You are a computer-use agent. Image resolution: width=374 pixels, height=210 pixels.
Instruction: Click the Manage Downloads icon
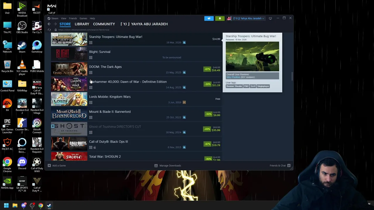pos(156,165)
